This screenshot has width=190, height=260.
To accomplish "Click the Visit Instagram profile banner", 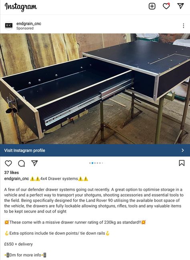I will click(x=95, y=150).
